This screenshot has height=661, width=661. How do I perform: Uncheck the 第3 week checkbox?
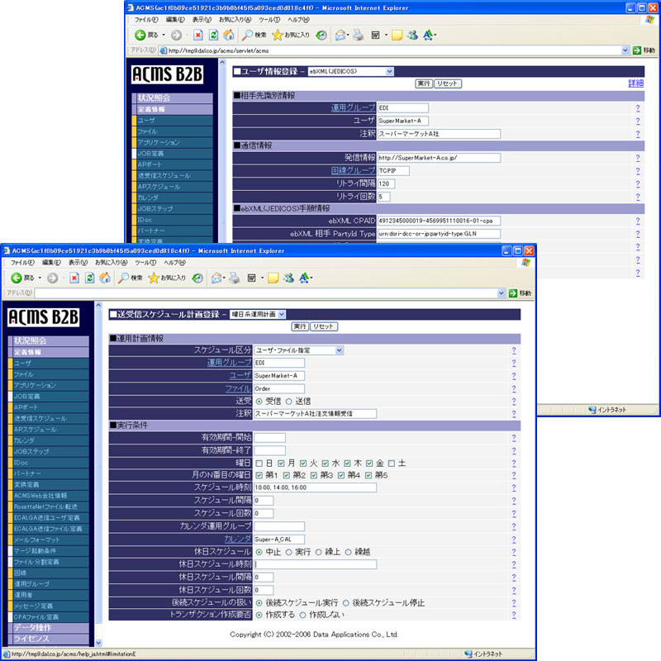316,475
